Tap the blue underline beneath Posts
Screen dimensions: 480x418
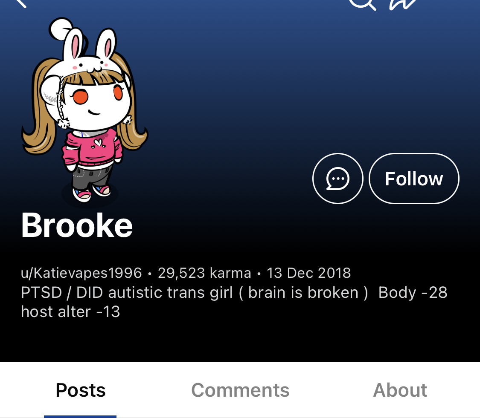(80, 416)
